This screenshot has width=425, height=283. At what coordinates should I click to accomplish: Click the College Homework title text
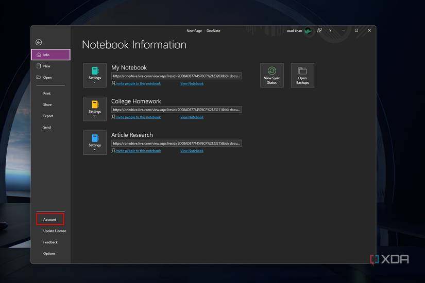click(136, 101)
